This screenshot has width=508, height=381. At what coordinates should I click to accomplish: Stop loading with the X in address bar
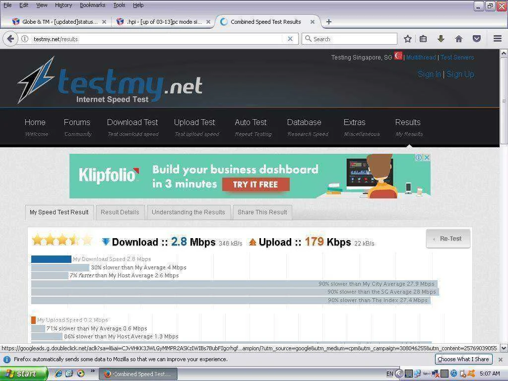pyautogui.click(x=290, y=39)
